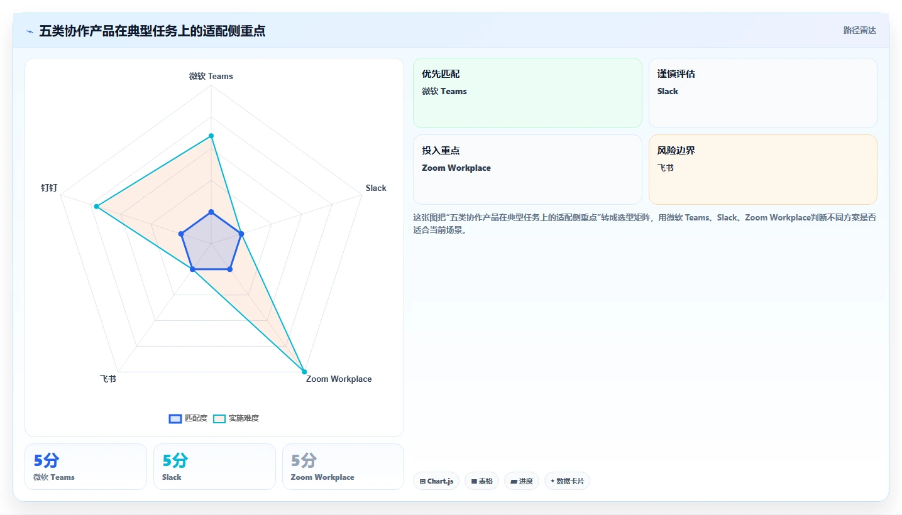Open the 优先匹配 card

(x=527, y=93)
